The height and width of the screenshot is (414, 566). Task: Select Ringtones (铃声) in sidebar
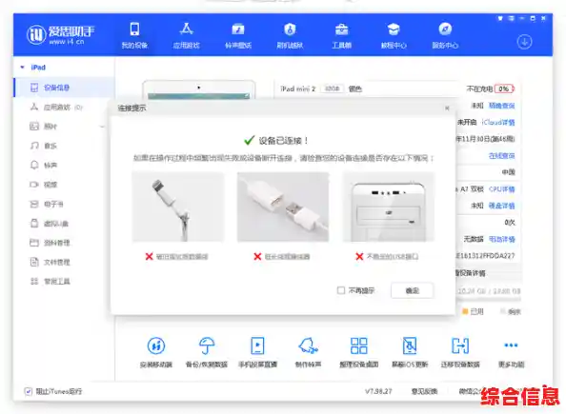(64, 166)
